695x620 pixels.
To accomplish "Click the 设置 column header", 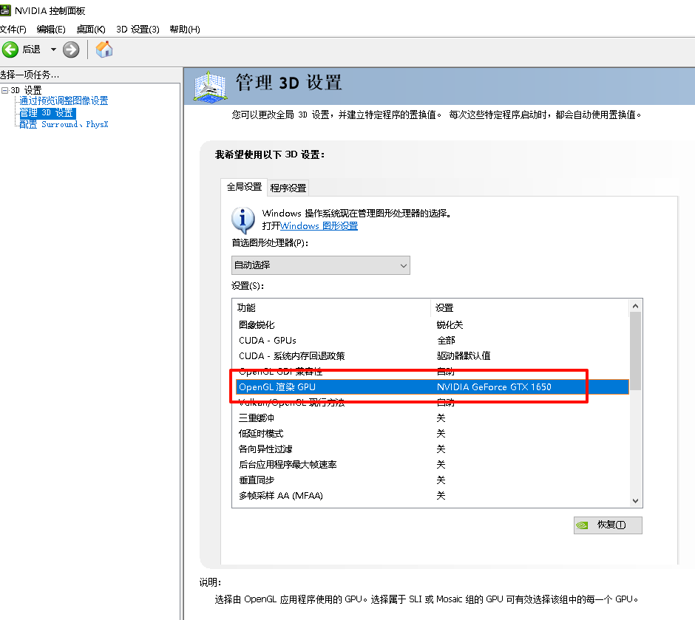I will tap(529, 308).
